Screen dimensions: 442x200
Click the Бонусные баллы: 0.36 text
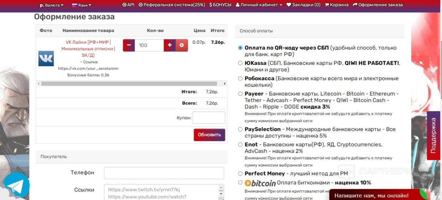point(88,75)
